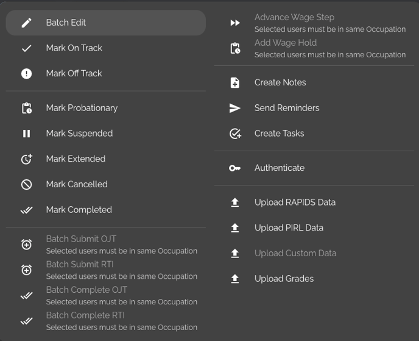
Task: Click Batch Complete RTI entry
Action: point(106,321)
